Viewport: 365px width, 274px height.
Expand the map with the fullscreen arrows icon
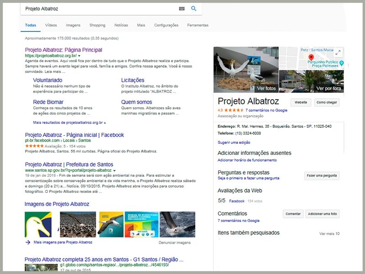[338, 53]
